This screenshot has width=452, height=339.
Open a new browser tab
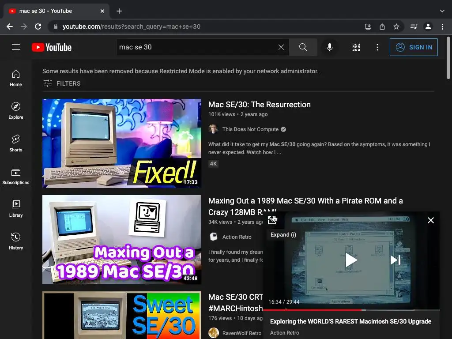tap(119, 11)
